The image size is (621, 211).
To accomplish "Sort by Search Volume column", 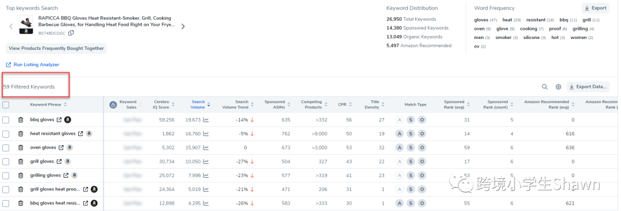I will 201,104.
